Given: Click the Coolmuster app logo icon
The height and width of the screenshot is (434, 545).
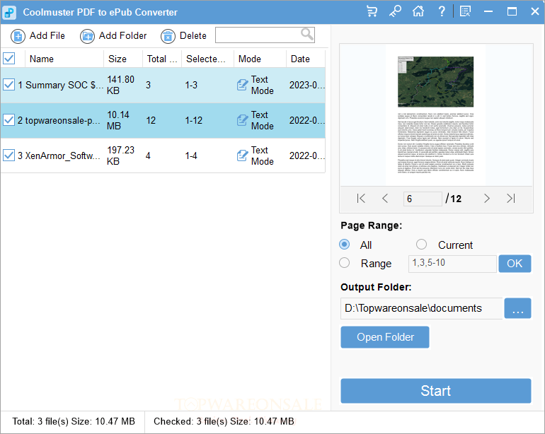Looking at the screenshot, I should (9, 13).
